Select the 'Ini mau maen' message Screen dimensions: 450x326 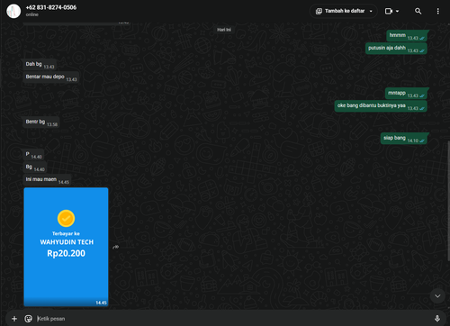pos(48,180)
